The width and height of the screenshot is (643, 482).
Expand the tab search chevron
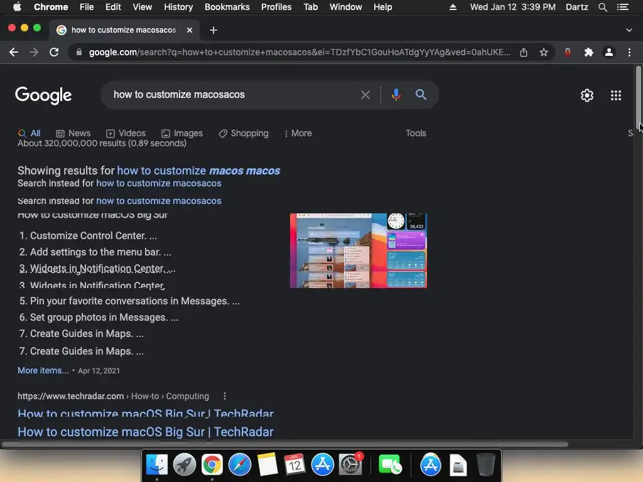(x=629, y=30)
